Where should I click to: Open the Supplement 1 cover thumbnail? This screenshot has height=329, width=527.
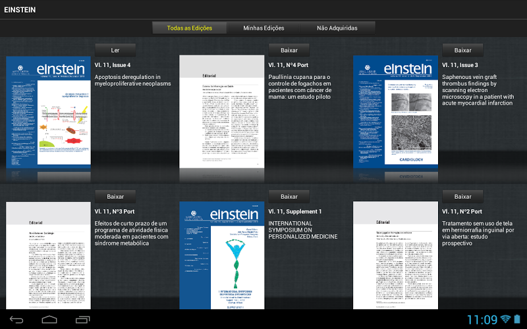pos(222,255)
